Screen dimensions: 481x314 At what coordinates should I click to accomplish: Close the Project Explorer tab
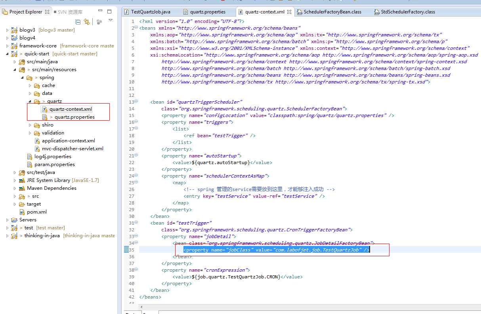click(48, 12)
